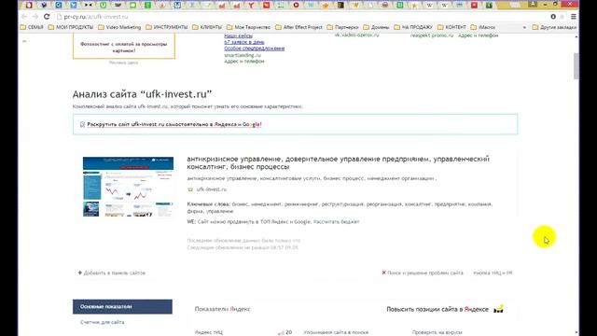Switch to the red Yandex 'Y' tab

(251, 6)
